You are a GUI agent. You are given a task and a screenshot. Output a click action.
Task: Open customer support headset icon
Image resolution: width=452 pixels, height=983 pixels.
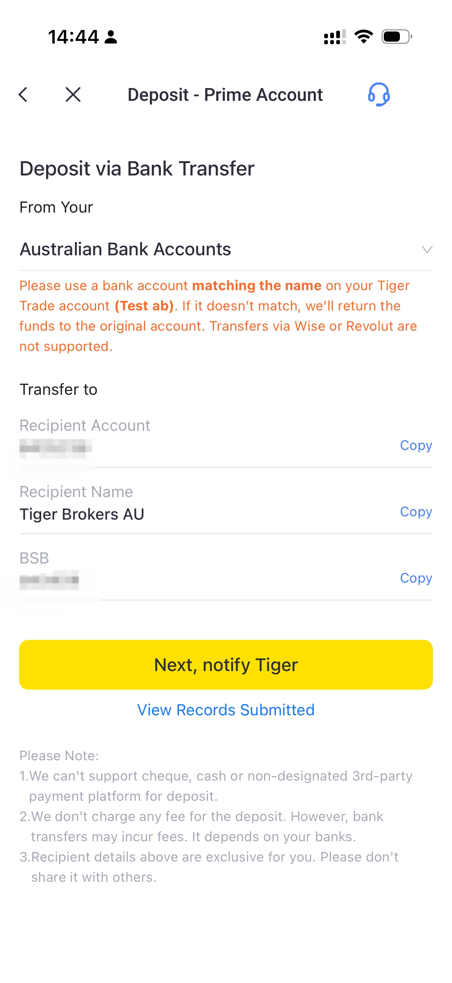379,94
